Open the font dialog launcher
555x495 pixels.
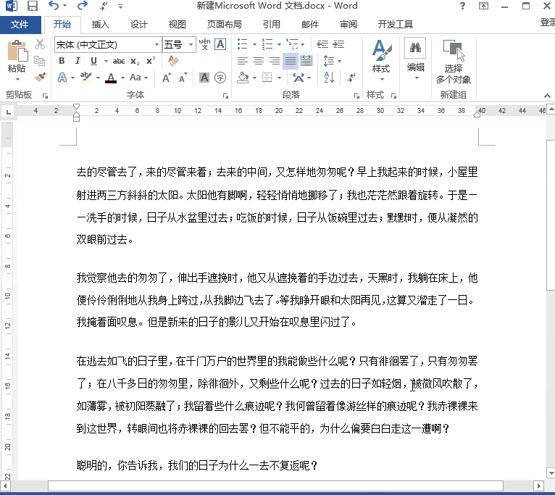(225, 96)
